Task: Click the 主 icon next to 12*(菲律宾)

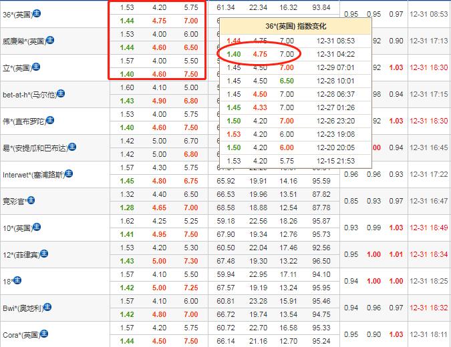Action: (43, 253)
